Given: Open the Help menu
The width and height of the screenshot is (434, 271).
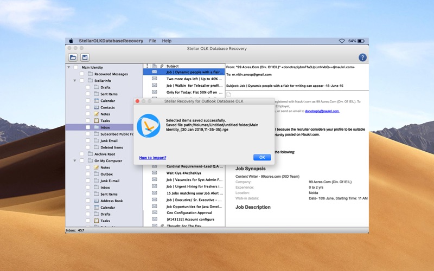Looking at the screenshot, I should tap(167, 41).
